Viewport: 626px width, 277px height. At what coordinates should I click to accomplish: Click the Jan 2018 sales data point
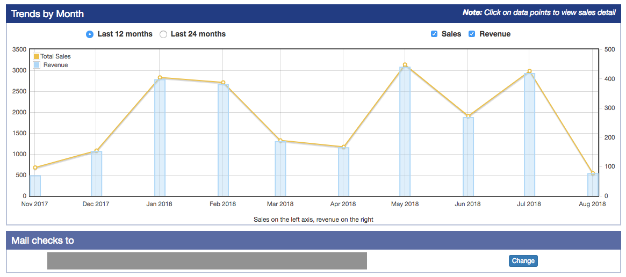click(x=160, y=78)
